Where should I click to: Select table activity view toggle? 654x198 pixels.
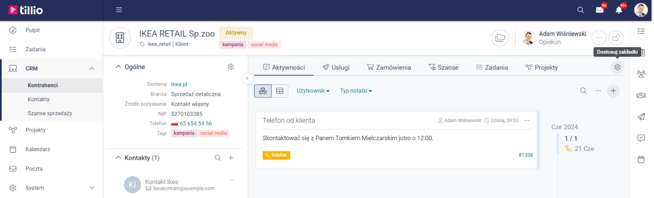(280, 91)
